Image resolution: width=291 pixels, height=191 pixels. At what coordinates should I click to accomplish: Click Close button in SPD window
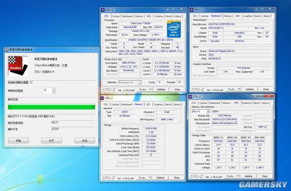[x=265, y=176]
